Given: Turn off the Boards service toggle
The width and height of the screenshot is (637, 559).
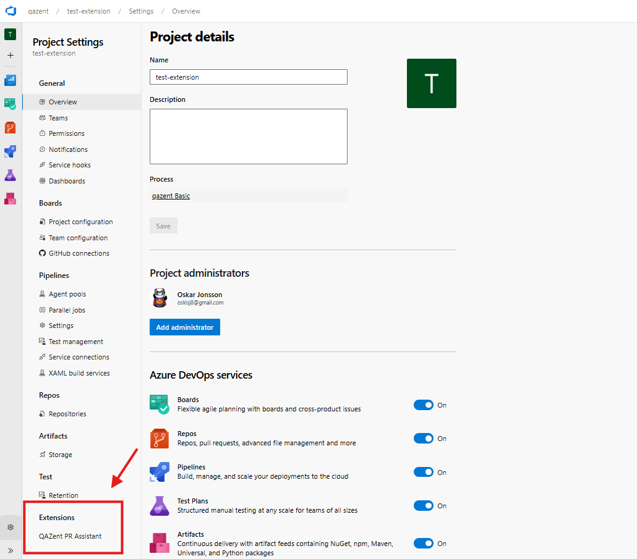Looking at the screenshot, I should click(423, 405).
